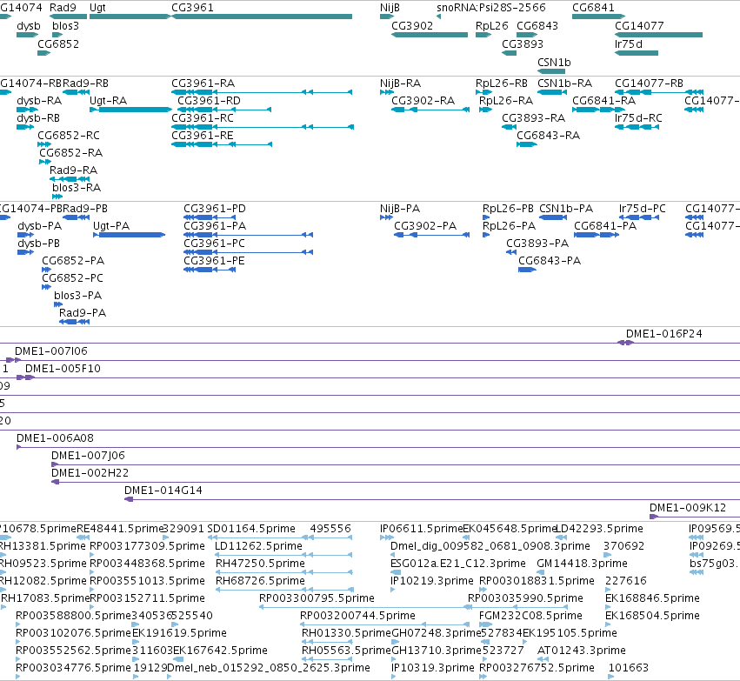Image resolution: width=740 pixels, height=681 pixels.
Task: Select transcript CG3961-RA
Action: tap(262, 92)
